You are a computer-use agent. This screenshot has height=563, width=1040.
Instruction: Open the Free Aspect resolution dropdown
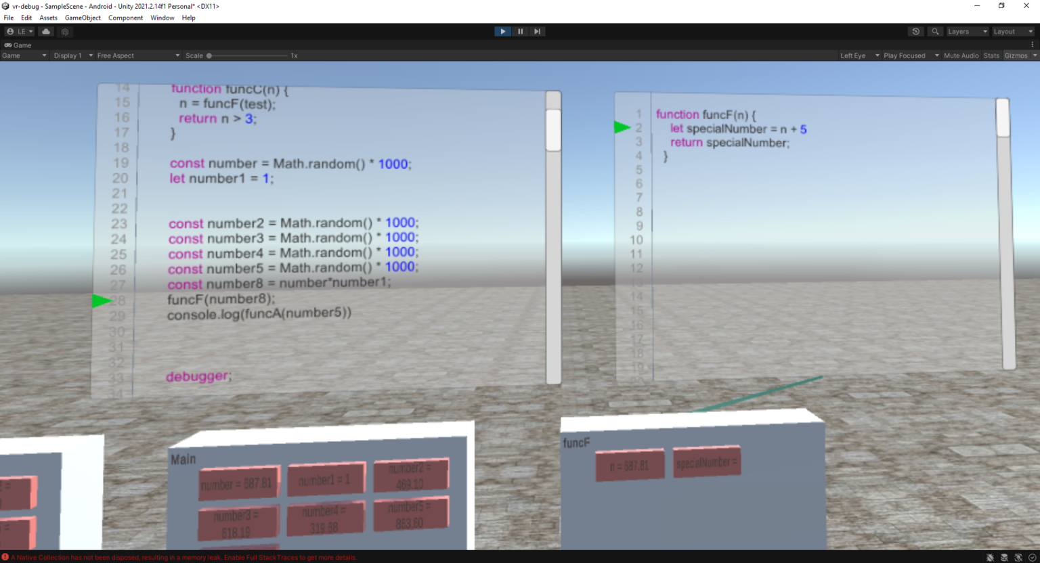[x=135, y=55]
